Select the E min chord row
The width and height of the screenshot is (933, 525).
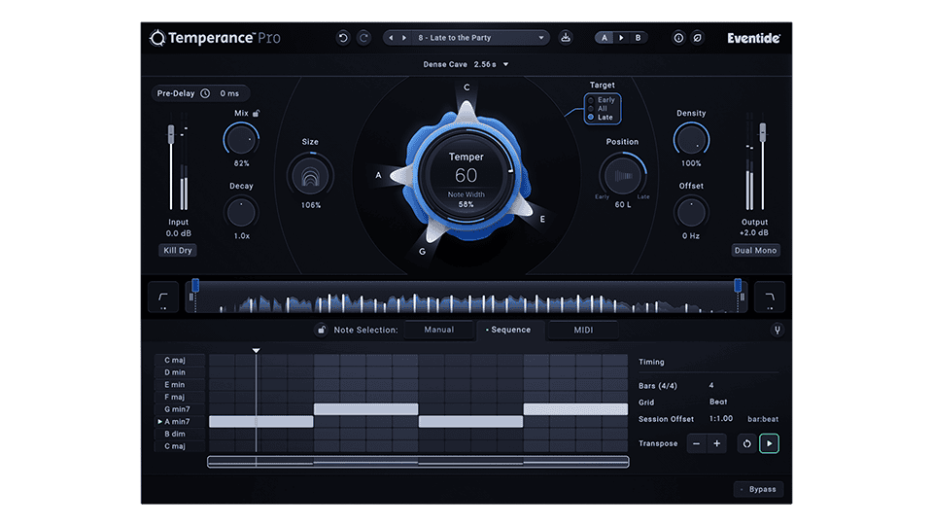179,385
